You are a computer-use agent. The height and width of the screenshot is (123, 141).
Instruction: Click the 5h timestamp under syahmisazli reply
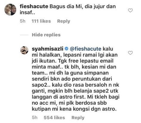click(x=35, y=118)
